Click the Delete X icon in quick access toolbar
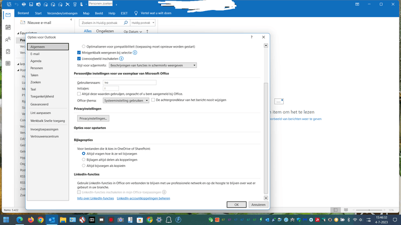The image size is (401, 225). [x=68, y=4]
